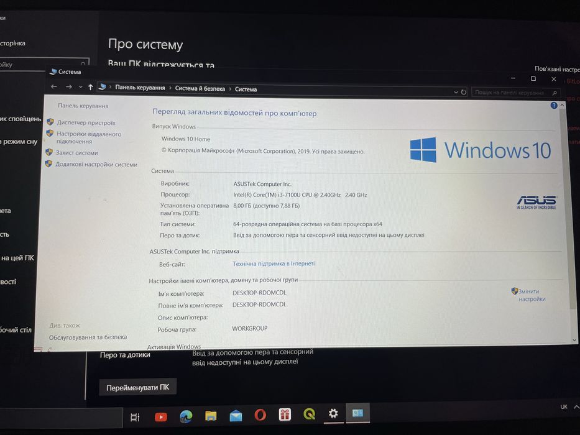Click the computer icon in address bar
The width and height of the screenshot is (580, 435).
point(103,87)
